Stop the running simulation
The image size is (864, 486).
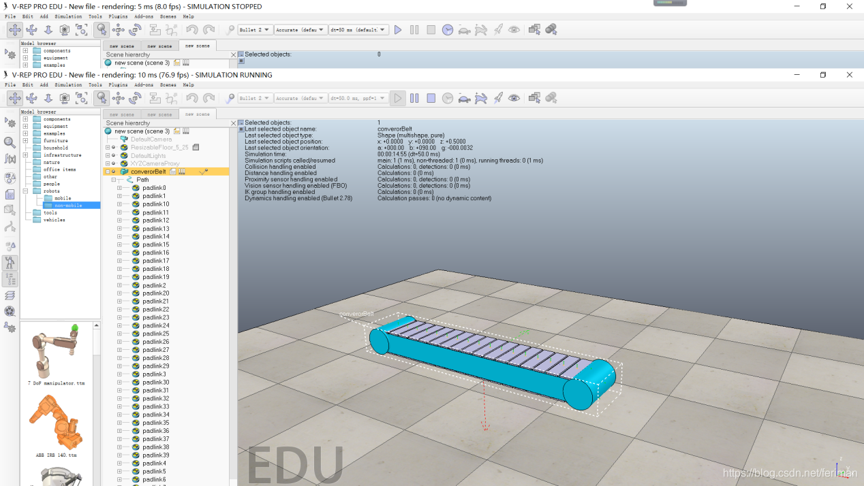coord(431,98)
